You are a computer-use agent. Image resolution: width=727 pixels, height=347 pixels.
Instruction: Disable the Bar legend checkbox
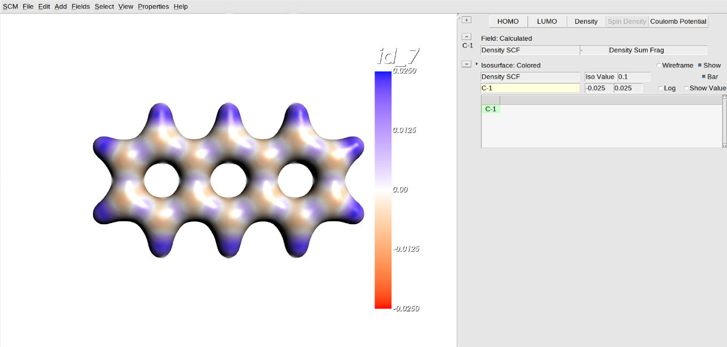(704, 76)
